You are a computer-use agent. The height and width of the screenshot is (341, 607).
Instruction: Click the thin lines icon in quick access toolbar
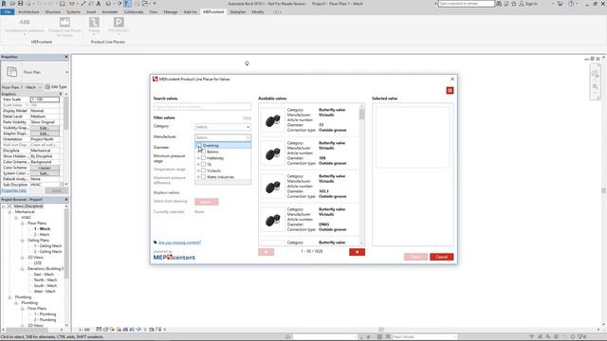tap(127, 4)
